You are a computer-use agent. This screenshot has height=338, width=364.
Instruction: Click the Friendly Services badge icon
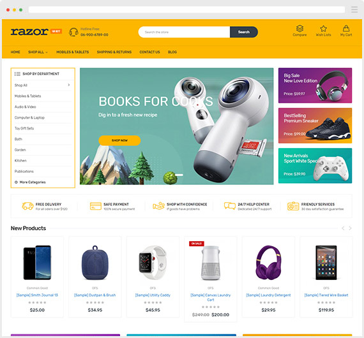(x=293, y=206)
